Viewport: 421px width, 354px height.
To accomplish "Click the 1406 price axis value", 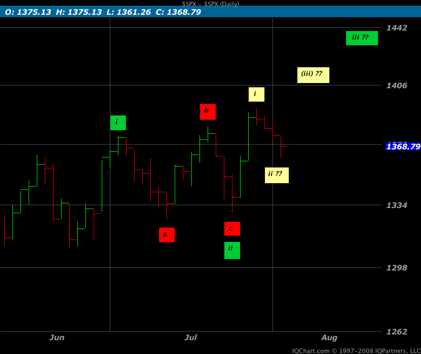I will point(397,85).
